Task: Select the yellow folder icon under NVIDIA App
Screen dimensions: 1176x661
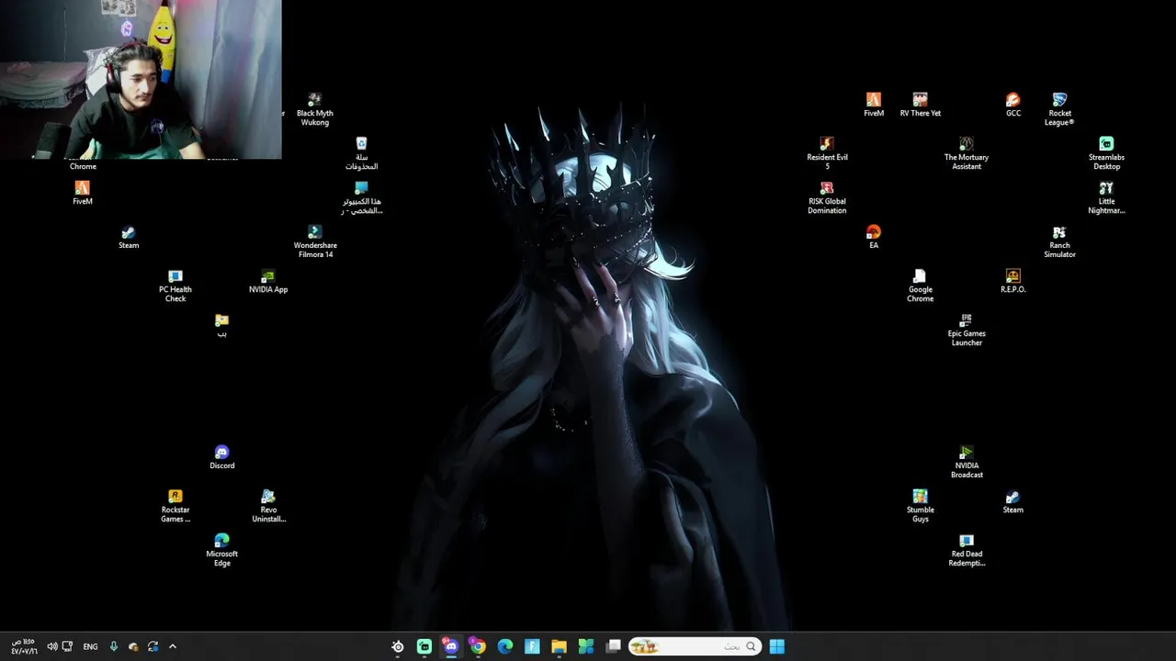Action: pos(221,325)
